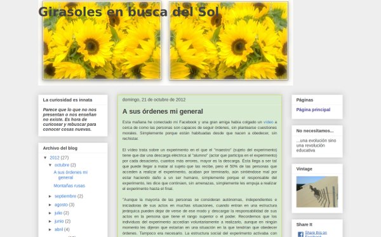Go to Página principal
The width and height of the screenshot is (381, 237).
(x=313, y=110)
